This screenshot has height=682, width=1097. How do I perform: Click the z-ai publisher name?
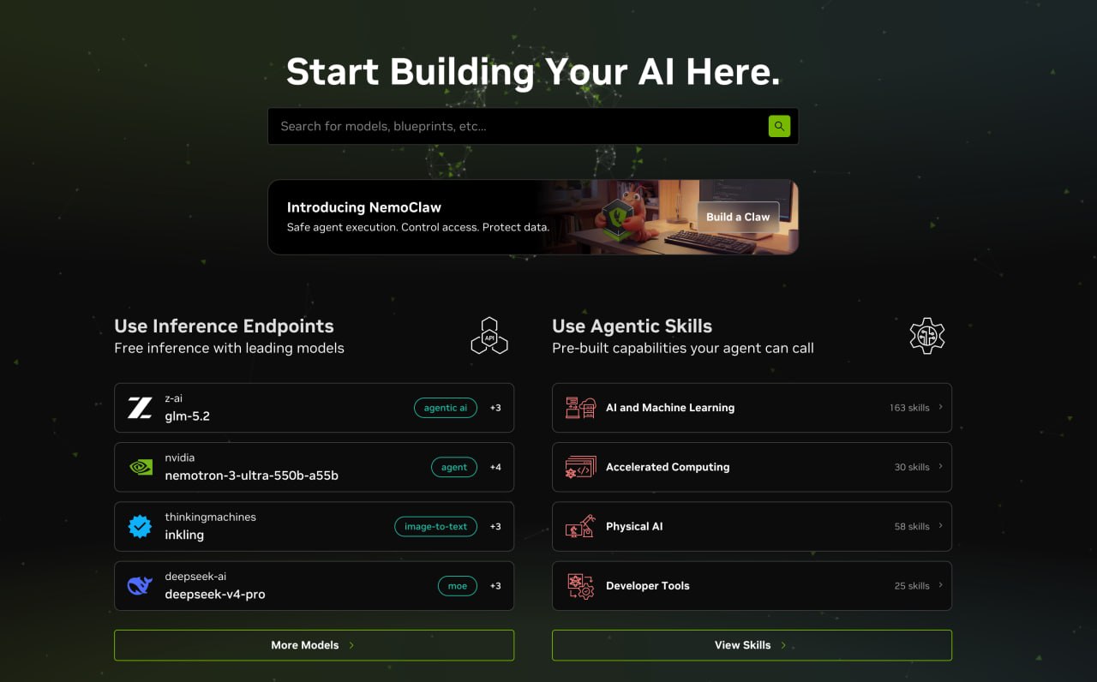(174, 398)
